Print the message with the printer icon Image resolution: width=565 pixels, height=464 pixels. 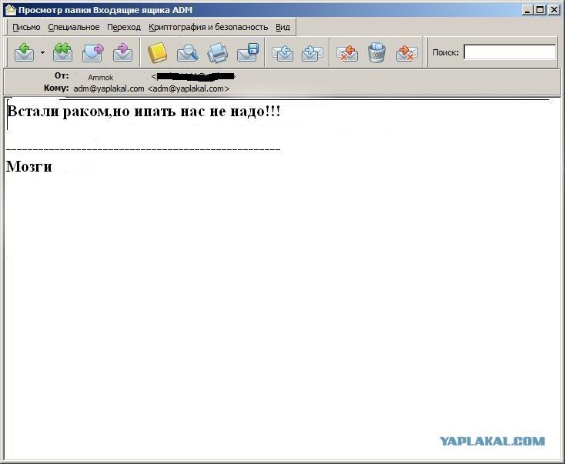coord(218,52)
